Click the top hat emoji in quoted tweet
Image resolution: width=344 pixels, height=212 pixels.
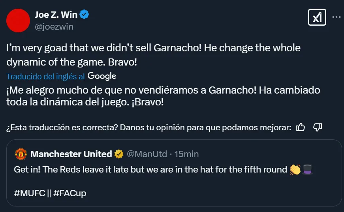click(307, 170)
